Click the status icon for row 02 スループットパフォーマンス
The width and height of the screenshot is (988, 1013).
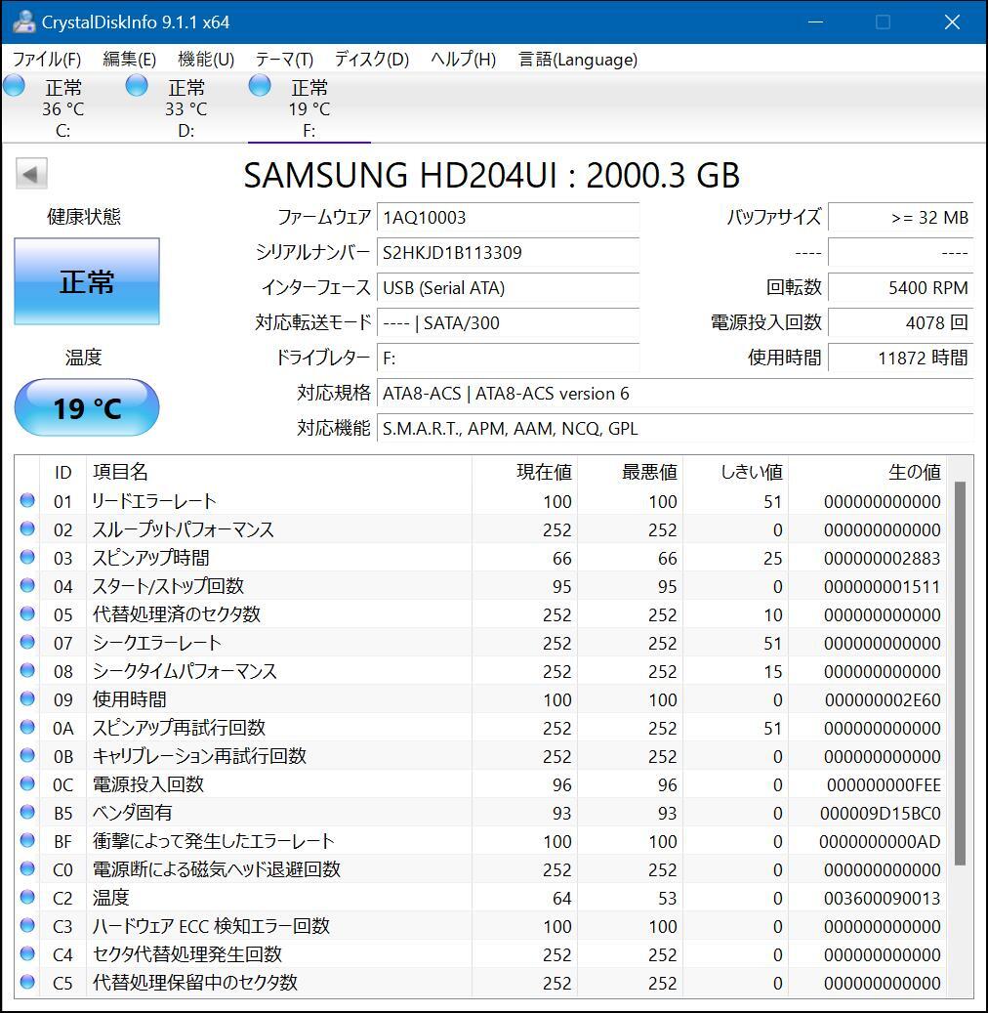coord(27,528)
